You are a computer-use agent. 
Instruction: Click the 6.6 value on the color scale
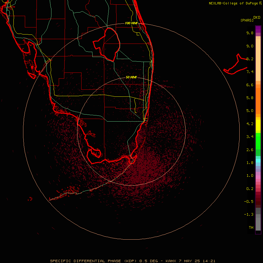(250, 85)
